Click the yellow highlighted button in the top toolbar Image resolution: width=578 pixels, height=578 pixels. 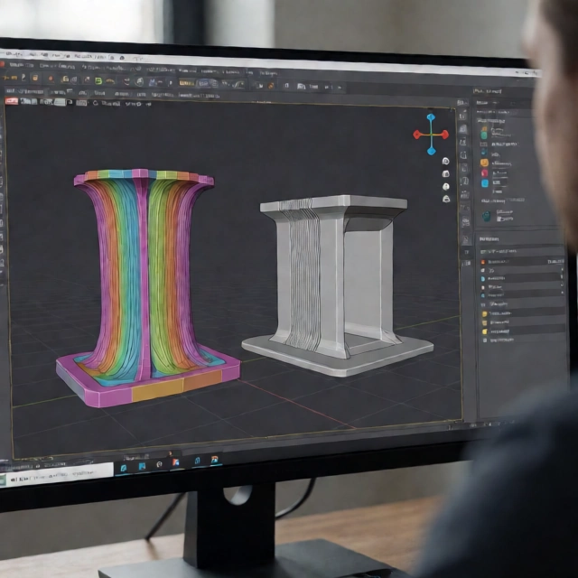[x=187, y=83]
